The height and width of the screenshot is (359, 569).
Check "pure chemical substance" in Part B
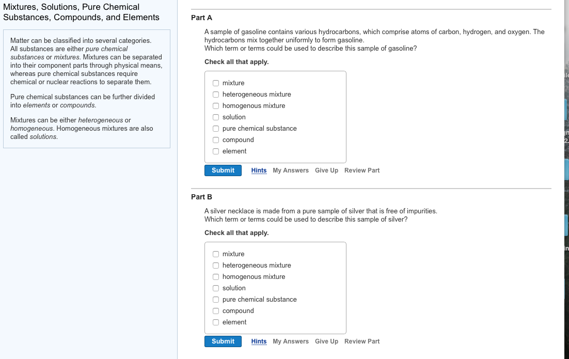pyautogui.click(x=215, y=299)
